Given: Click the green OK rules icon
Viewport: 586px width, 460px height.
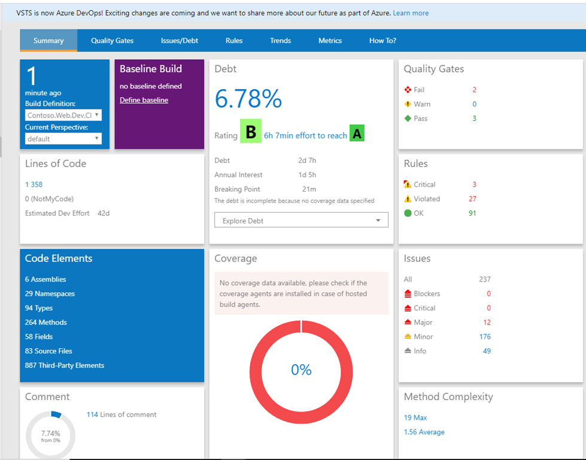Looking at the screenshot, I should click(x=408, y=213).
